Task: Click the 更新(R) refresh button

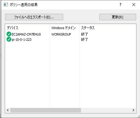Action: 118,17
